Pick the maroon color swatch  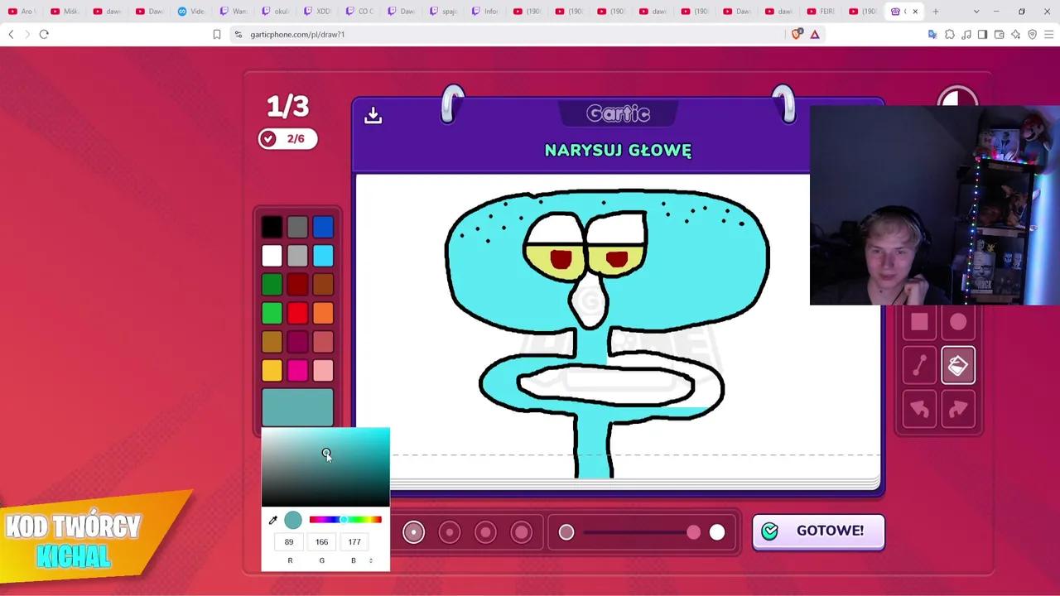click(x=297, y=342)
